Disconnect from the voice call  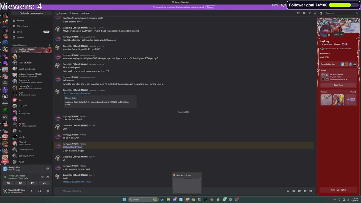click(x=48, y=177)
